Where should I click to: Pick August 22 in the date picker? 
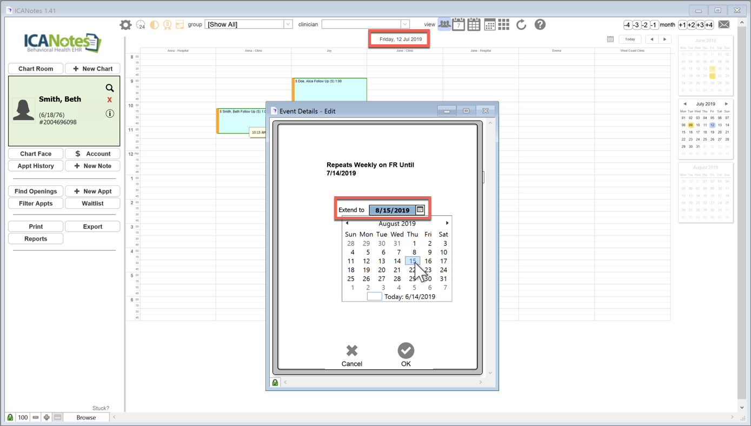tap(413, 270)
